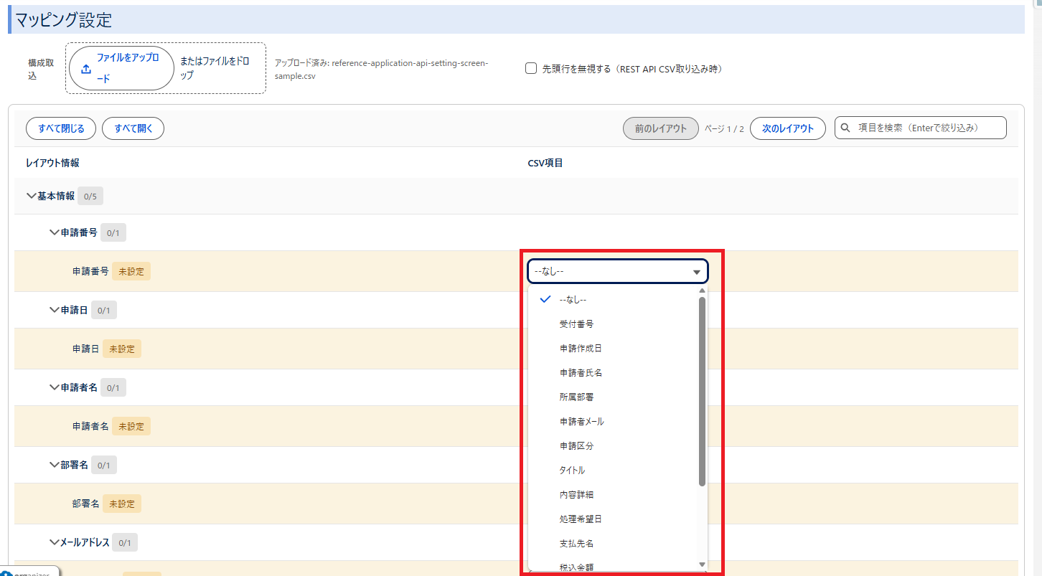Choose 内容詳細 from the dropdown list

tap(614, 494)
